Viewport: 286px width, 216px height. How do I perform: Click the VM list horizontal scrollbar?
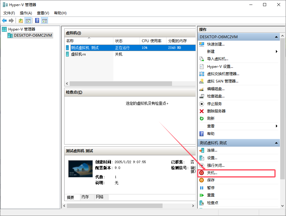121,83
